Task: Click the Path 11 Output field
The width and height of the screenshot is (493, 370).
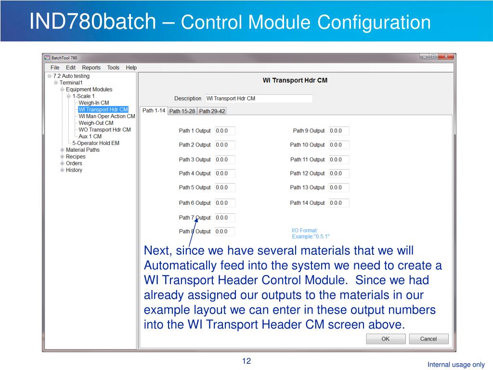Action: point(339,160)
